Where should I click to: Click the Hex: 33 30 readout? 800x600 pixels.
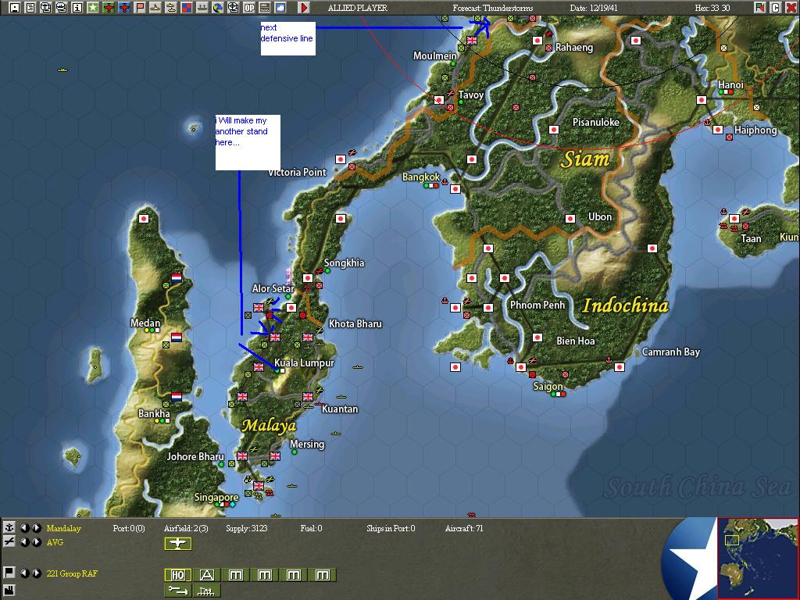[712, 8]
